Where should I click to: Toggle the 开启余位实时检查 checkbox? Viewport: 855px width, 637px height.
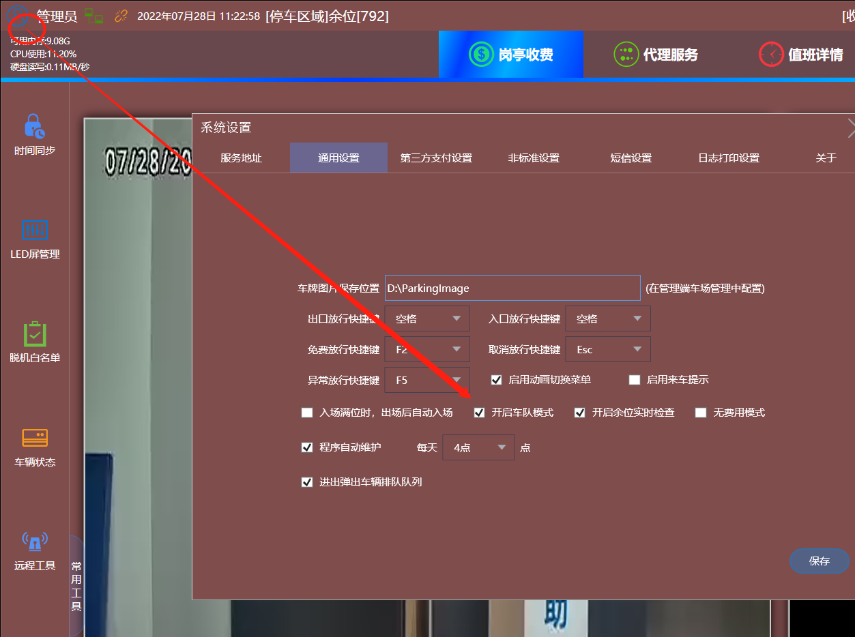(580, 413)
